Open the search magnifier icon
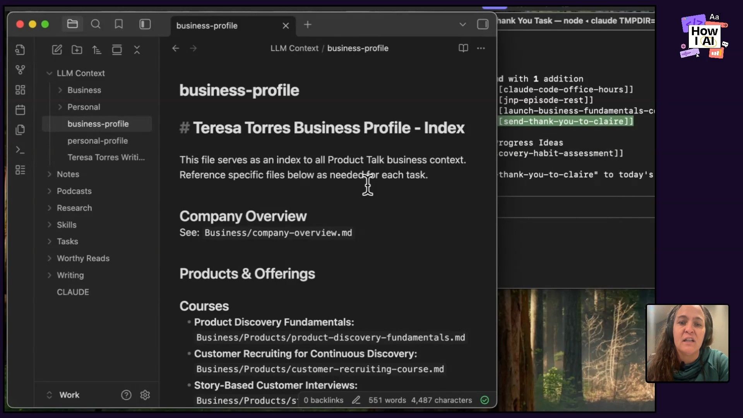This screenshot has width=743, height=418. tap(96, 24)
